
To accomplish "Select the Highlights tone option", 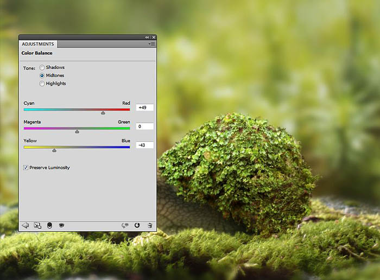I will pyautogui.click(x=42, y=84).
